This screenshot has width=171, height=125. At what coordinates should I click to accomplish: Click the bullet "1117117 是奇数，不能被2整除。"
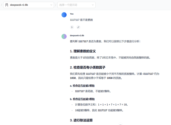tap(93, 91)
